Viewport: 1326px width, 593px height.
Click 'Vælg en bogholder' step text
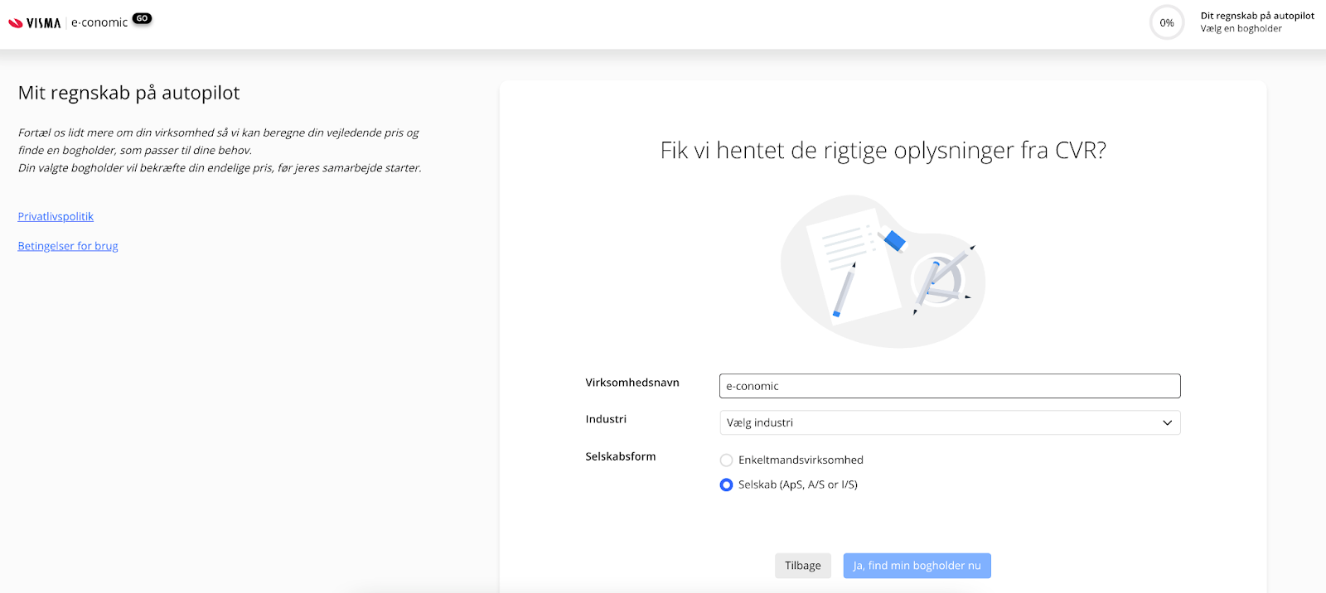click(1241, 28)
